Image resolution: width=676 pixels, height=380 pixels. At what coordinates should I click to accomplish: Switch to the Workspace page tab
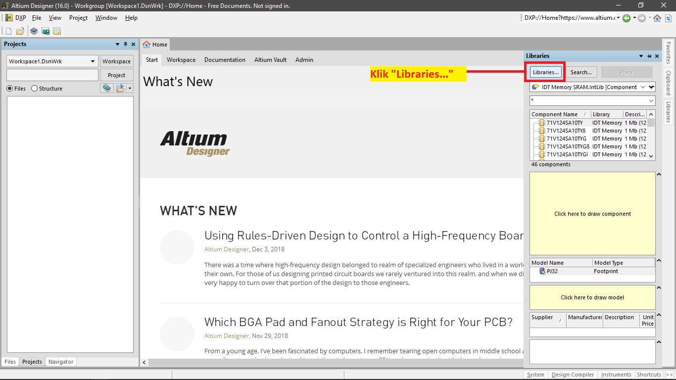[181, 60]
